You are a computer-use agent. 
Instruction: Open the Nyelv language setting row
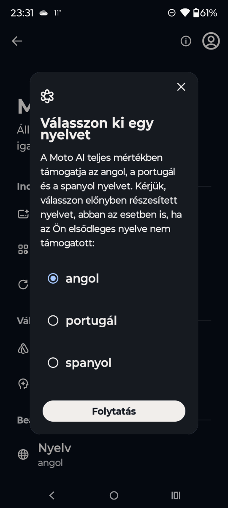114,455
